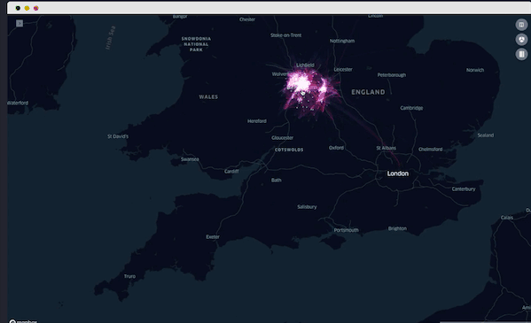Click the Chelmsford label
531x323 pixels.
430,150
